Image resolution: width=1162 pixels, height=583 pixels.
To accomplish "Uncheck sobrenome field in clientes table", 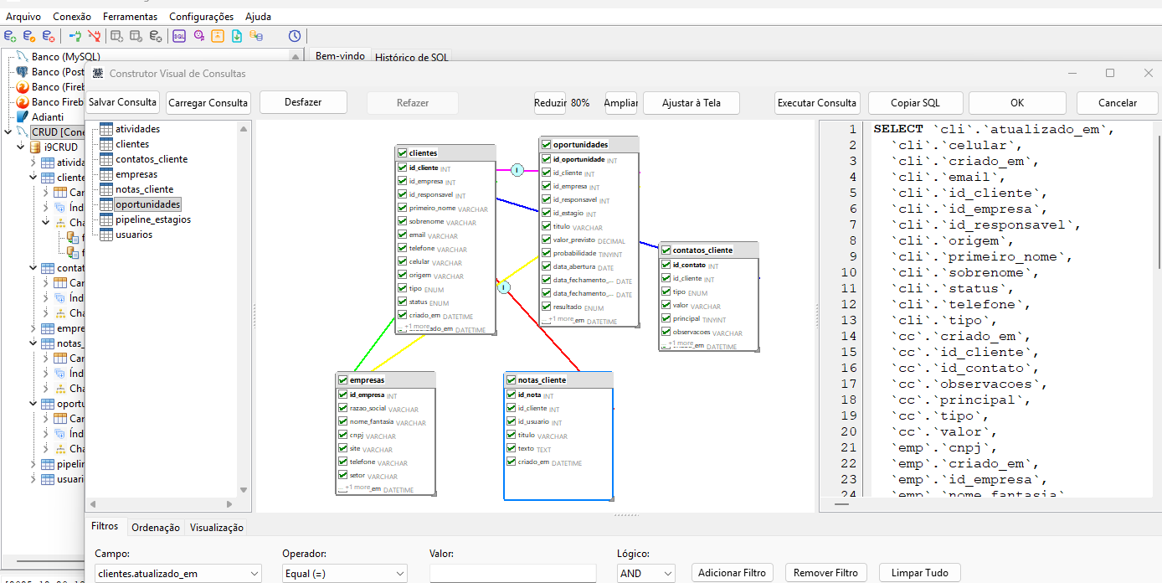I will tap(402, 221).
